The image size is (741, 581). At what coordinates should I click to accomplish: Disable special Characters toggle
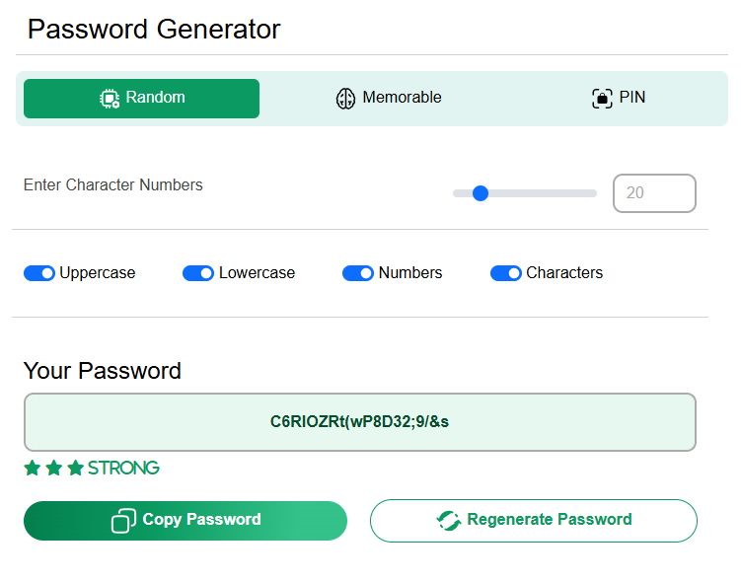[x=506, y=273]
